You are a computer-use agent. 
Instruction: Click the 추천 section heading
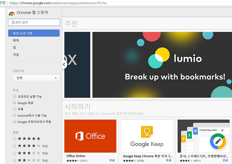coord(71,23)
